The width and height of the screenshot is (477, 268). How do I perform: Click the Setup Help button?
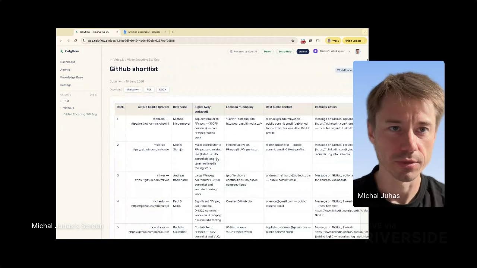(x=285, y=51)
